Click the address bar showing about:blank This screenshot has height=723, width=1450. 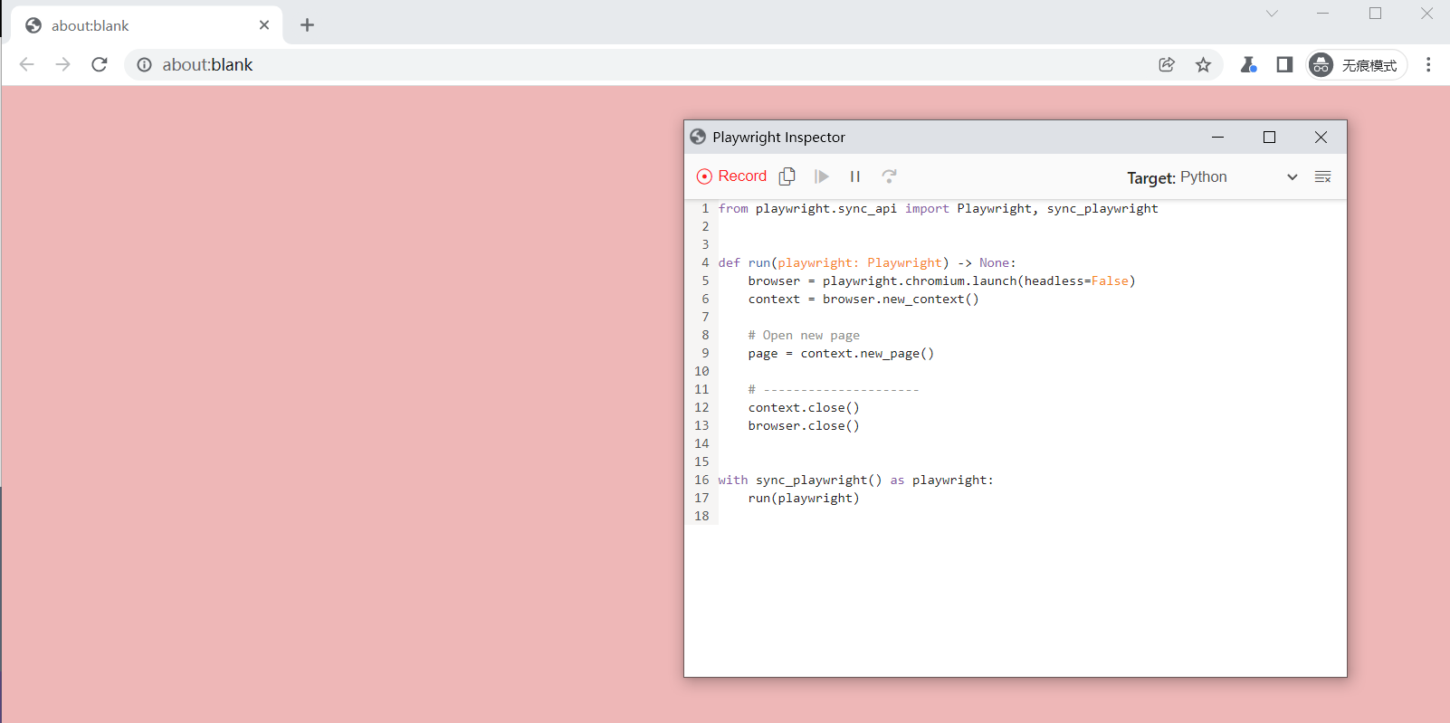coord(634,64)
